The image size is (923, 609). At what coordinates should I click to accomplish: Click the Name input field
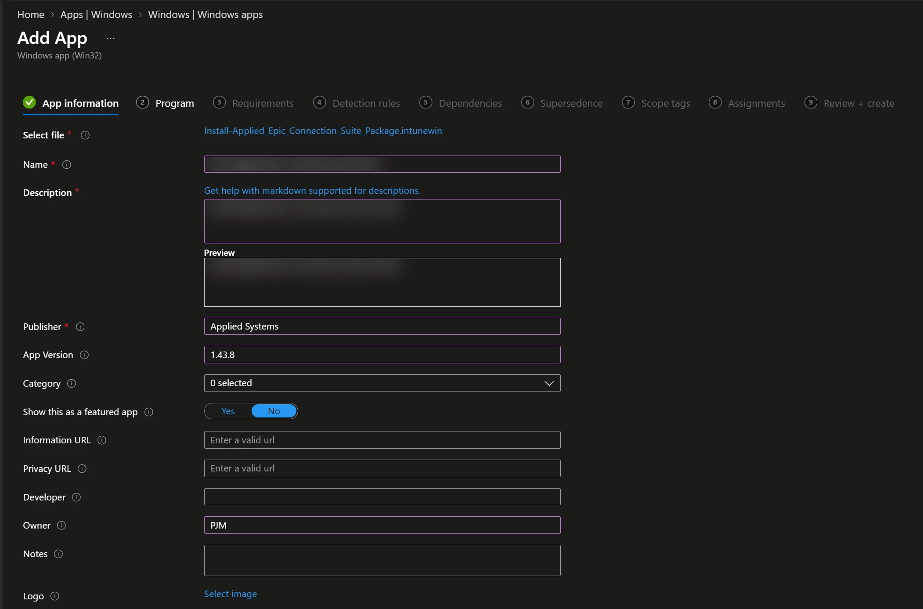point(382,164)
